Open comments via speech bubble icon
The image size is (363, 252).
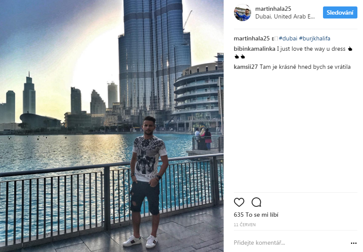[x=256, y=202]
